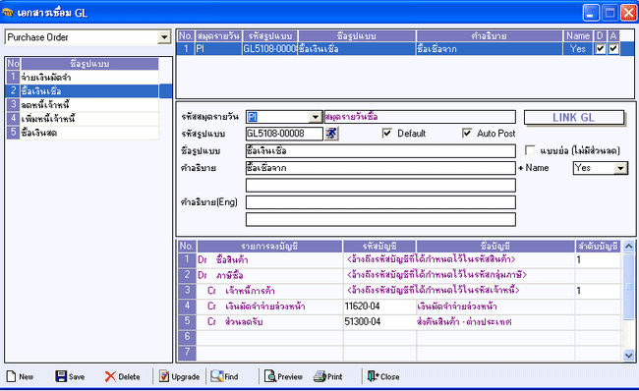Screen dimensions: 639x391
Task: Select เพิ่มหนี้เจ้าหนี้ in the template list
Action: coord(89,119)
